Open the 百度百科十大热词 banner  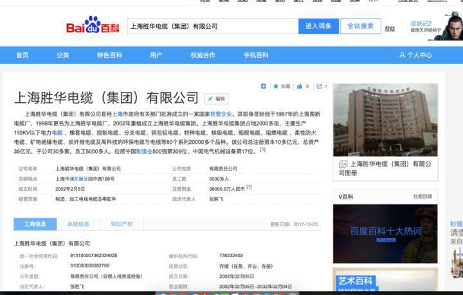[x=385, y=234]
